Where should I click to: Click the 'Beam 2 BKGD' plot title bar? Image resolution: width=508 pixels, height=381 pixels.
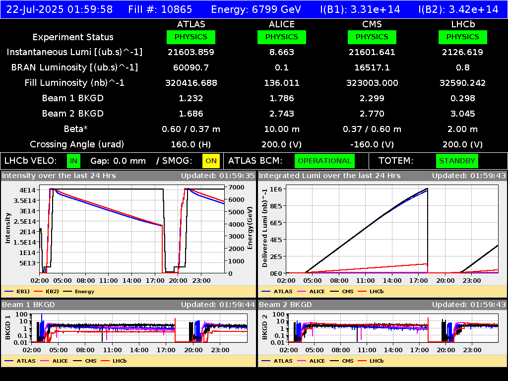click(x=382, y=305)
